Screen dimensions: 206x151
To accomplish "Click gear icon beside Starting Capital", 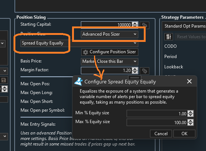I will [145, 25].
